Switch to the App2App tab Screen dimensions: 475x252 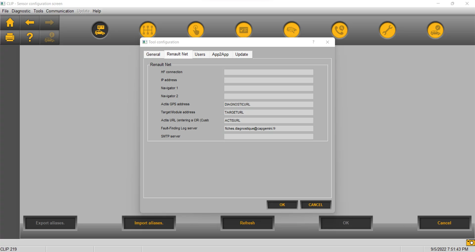coord(220,54)
